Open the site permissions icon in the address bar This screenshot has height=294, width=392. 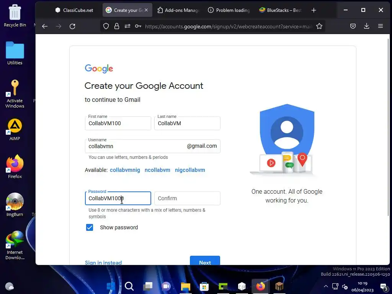click(127, 26)
